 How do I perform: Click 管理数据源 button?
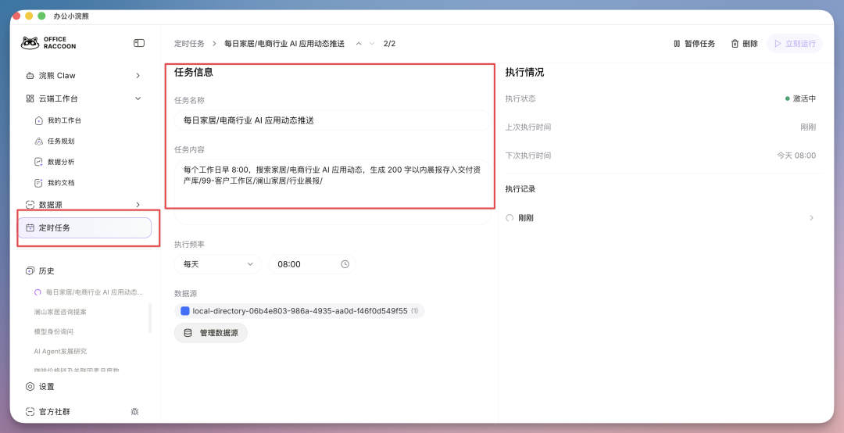211,333
